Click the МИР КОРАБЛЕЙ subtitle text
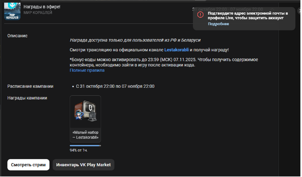This screenshot has width=302, height=177. click(x=38, y=13)
